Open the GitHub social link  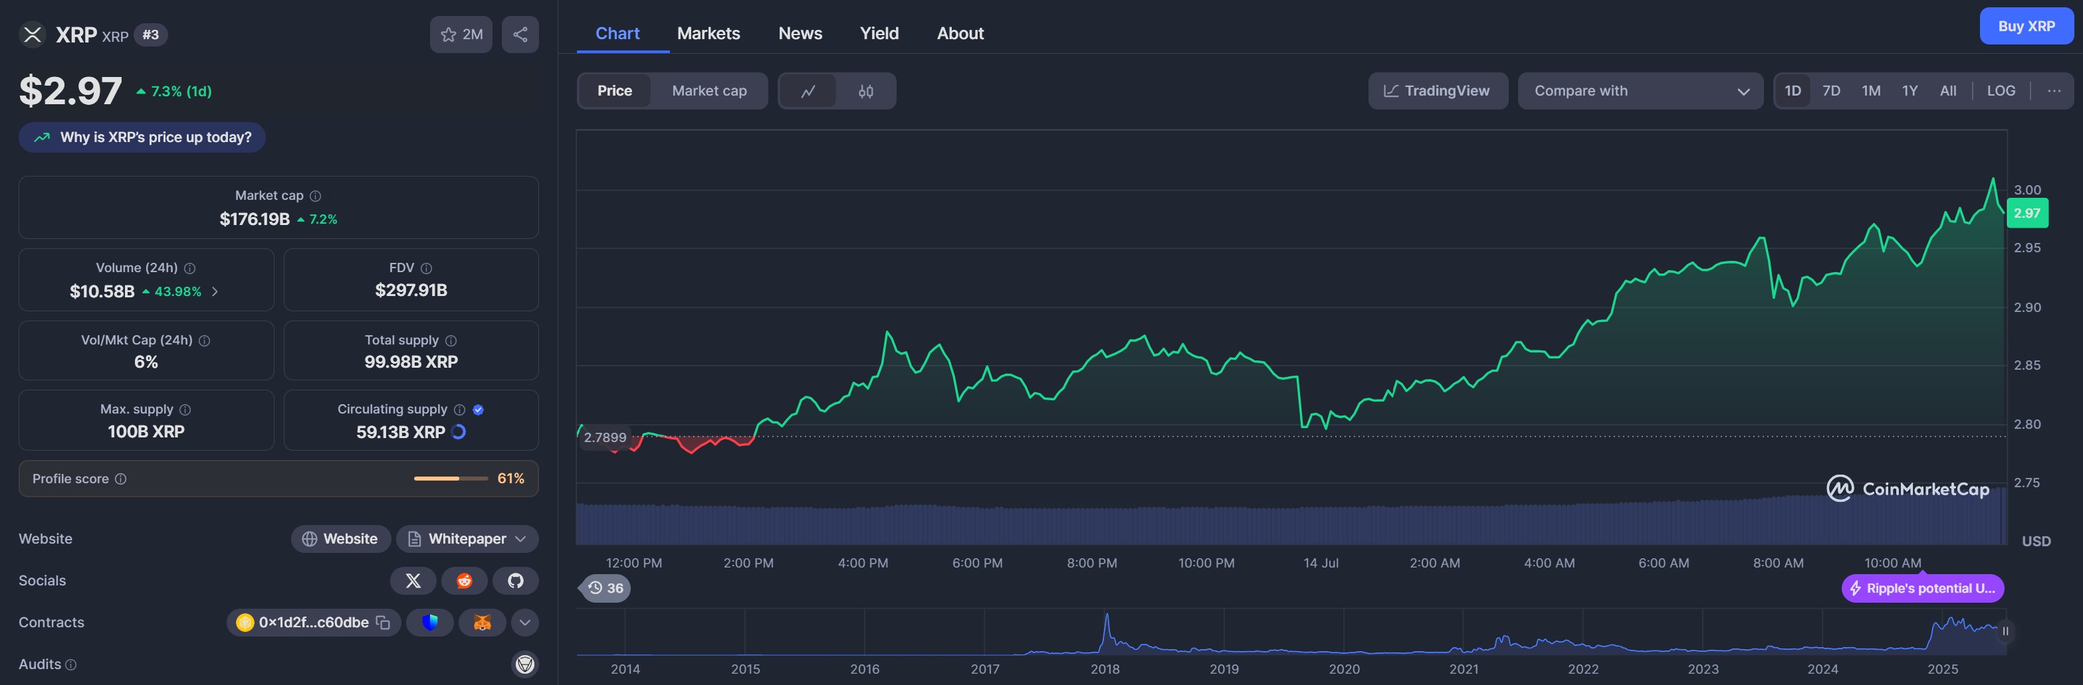click(x=515, y=581)
